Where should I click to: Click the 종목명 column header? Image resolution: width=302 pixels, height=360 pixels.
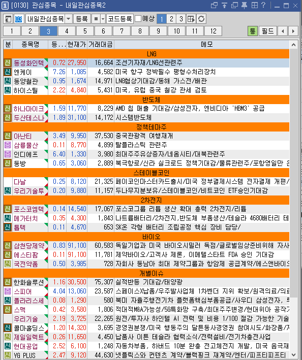pos(31,44)
